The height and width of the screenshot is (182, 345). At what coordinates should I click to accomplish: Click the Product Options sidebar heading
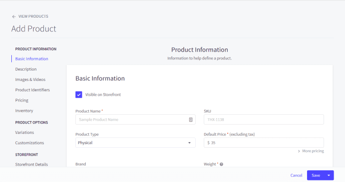coord(32,123)
